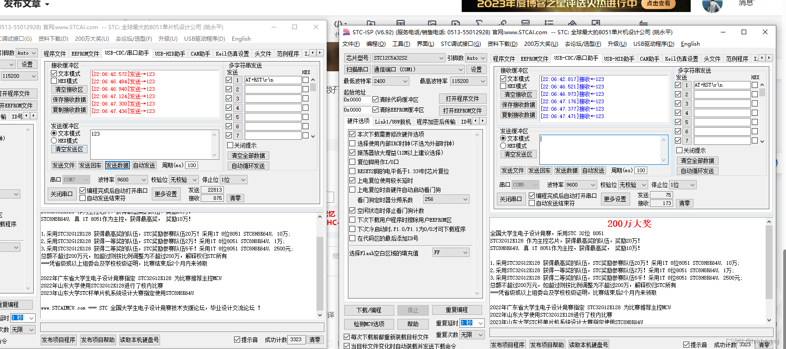Click 关闭串口 button in right window
This screenshot has height=349, width=786.
click(x=510, y=199)
